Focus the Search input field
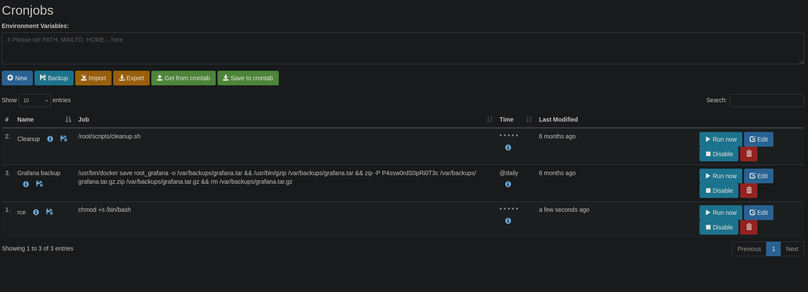The width and height of the screenshot is (808, 292). [766, 100]
